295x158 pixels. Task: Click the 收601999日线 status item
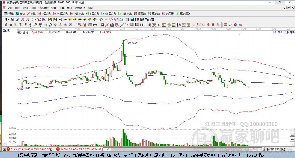(x=274, y=149)
